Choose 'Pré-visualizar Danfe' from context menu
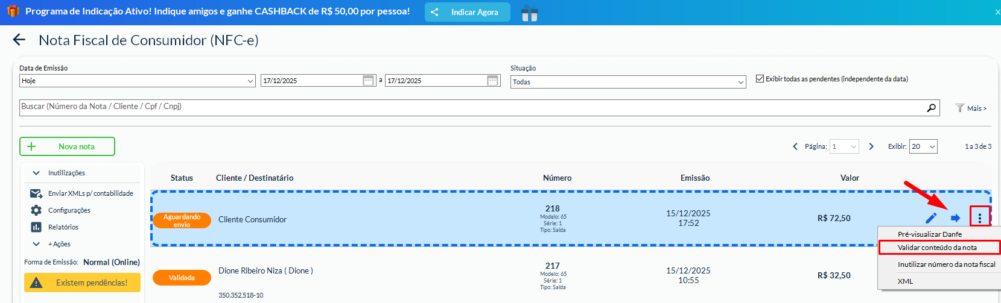 click(930, 234)
